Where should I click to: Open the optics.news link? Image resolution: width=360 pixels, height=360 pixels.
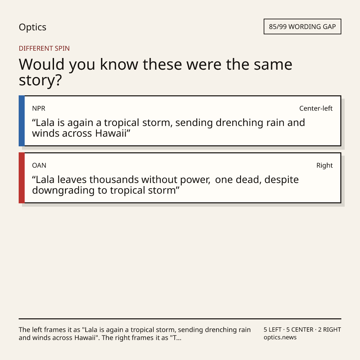click(x=280, y=337)
